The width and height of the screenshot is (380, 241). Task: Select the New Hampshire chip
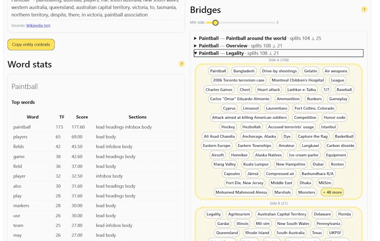(x=291, y=164)
